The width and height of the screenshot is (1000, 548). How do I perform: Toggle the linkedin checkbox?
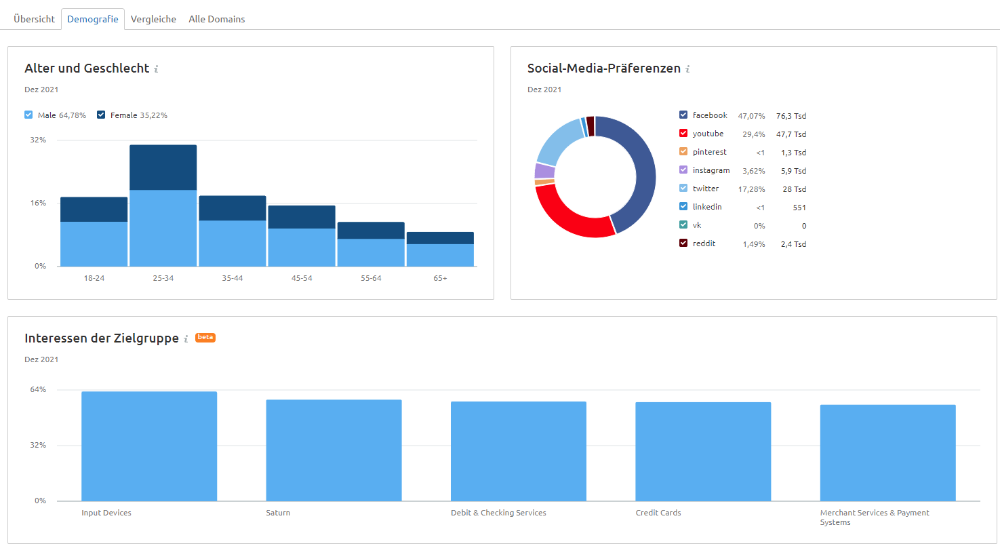683,207
